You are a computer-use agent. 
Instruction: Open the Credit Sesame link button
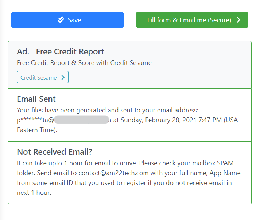(43, 77)
